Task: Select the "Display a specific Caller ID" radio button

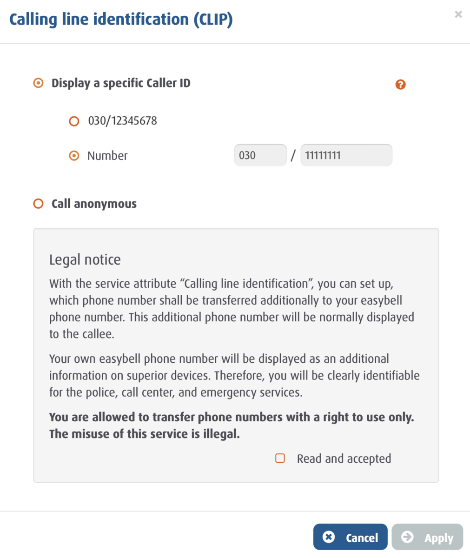Action: [x=39, y=83]
